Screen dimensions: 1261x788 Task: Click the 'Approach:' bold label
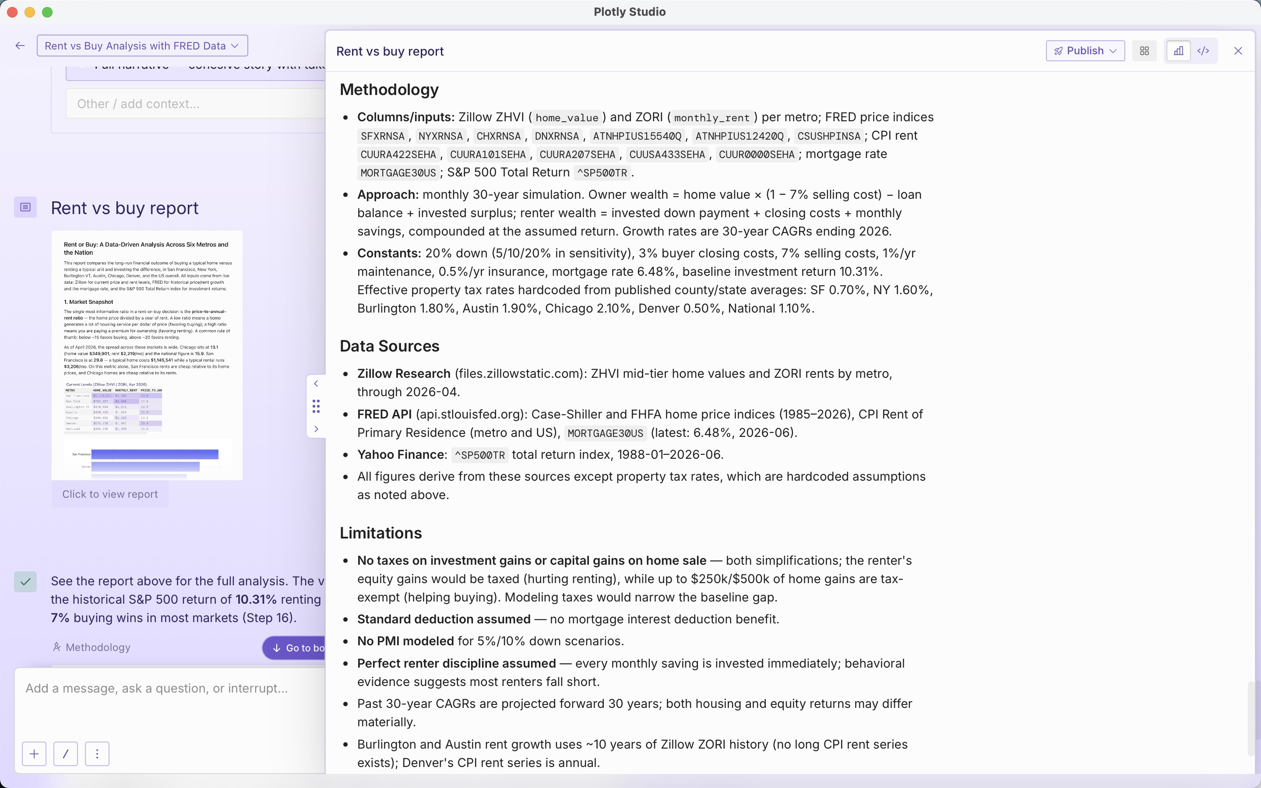coord(388,194)
